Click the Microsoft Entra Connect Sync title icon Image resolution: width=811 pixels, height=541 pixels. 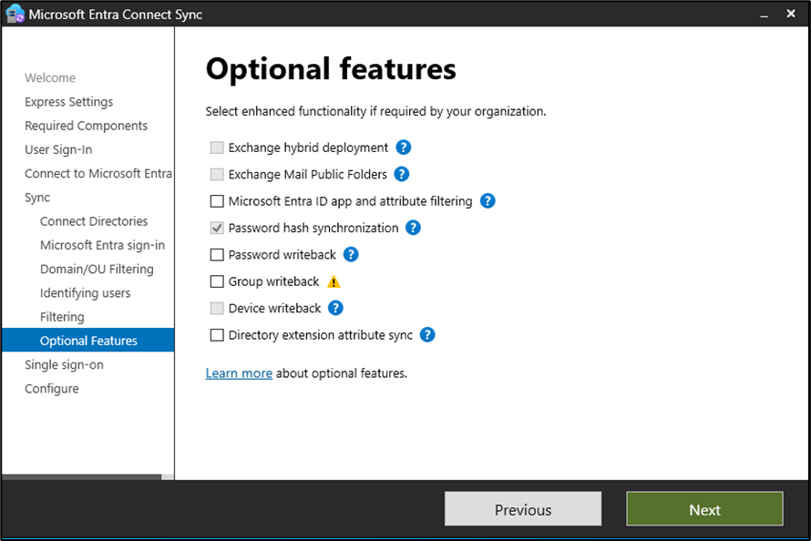point(15,15)
